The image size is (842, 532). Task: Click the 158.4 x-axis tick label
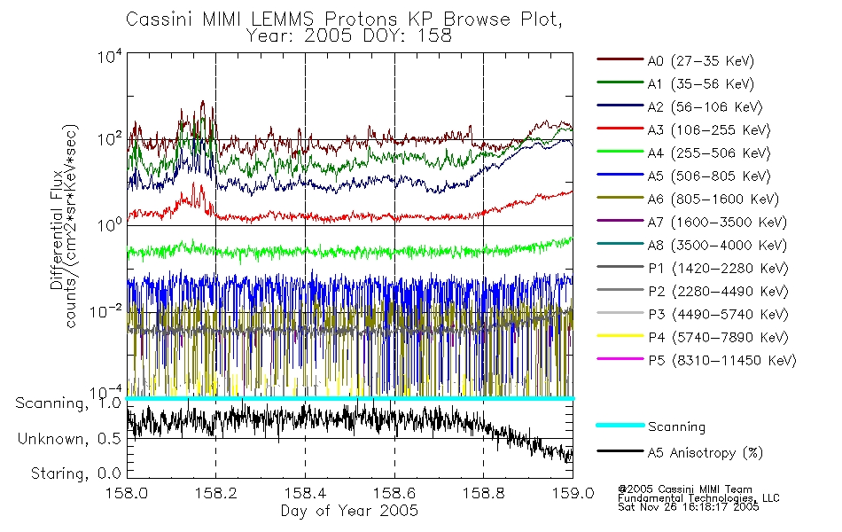[305, 493]
